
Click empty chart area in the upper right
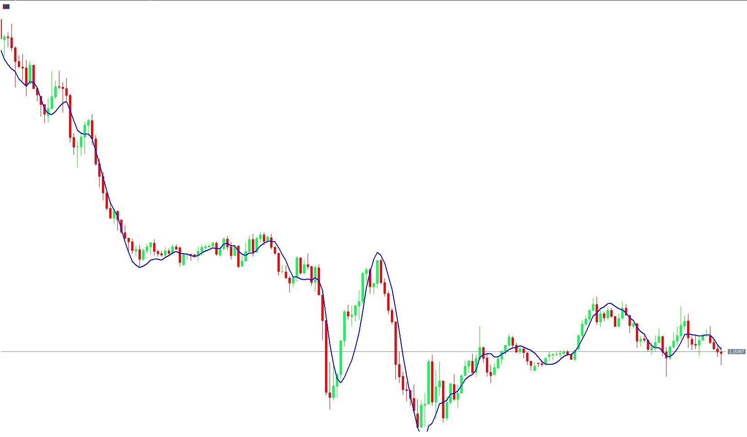pyautogui.click(x=594, y=92)
